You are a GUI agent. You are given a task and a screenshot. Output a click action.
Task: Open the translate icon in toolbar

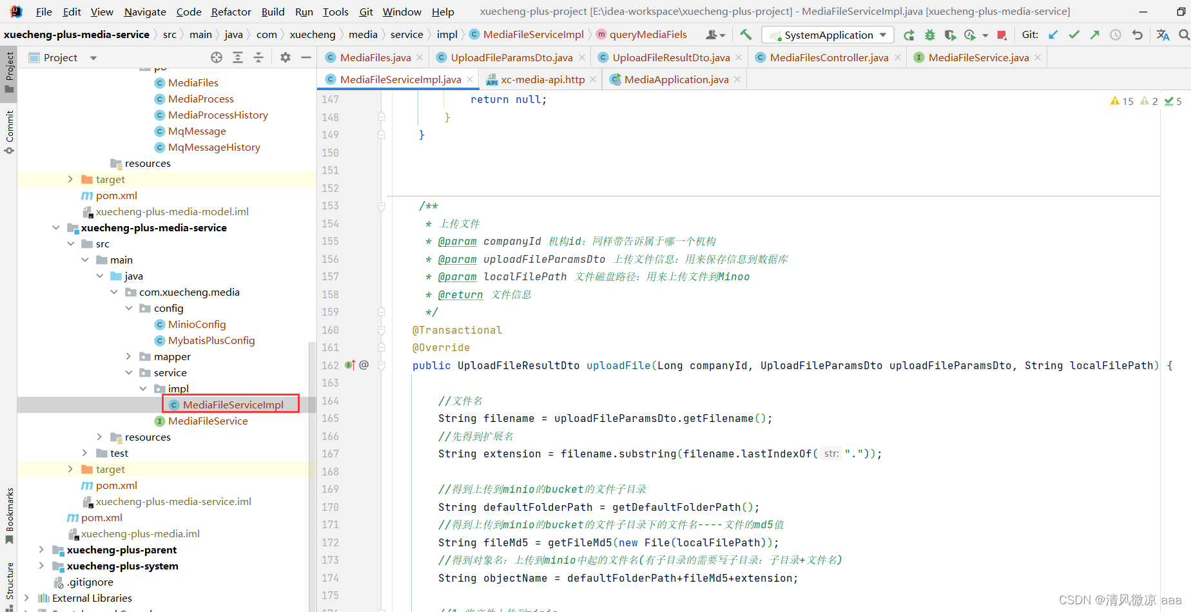coord(1163,35)
